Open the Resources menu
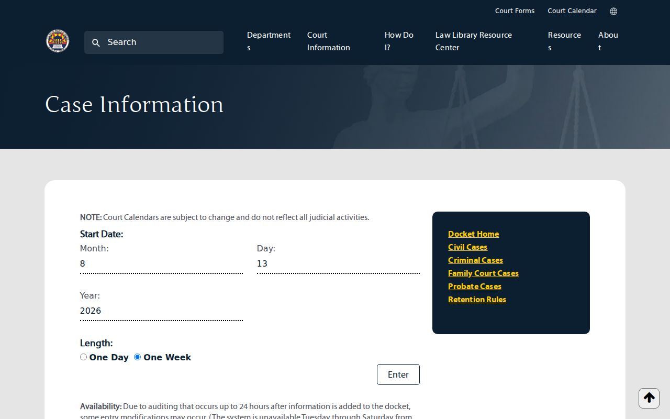 click(564, 41)
